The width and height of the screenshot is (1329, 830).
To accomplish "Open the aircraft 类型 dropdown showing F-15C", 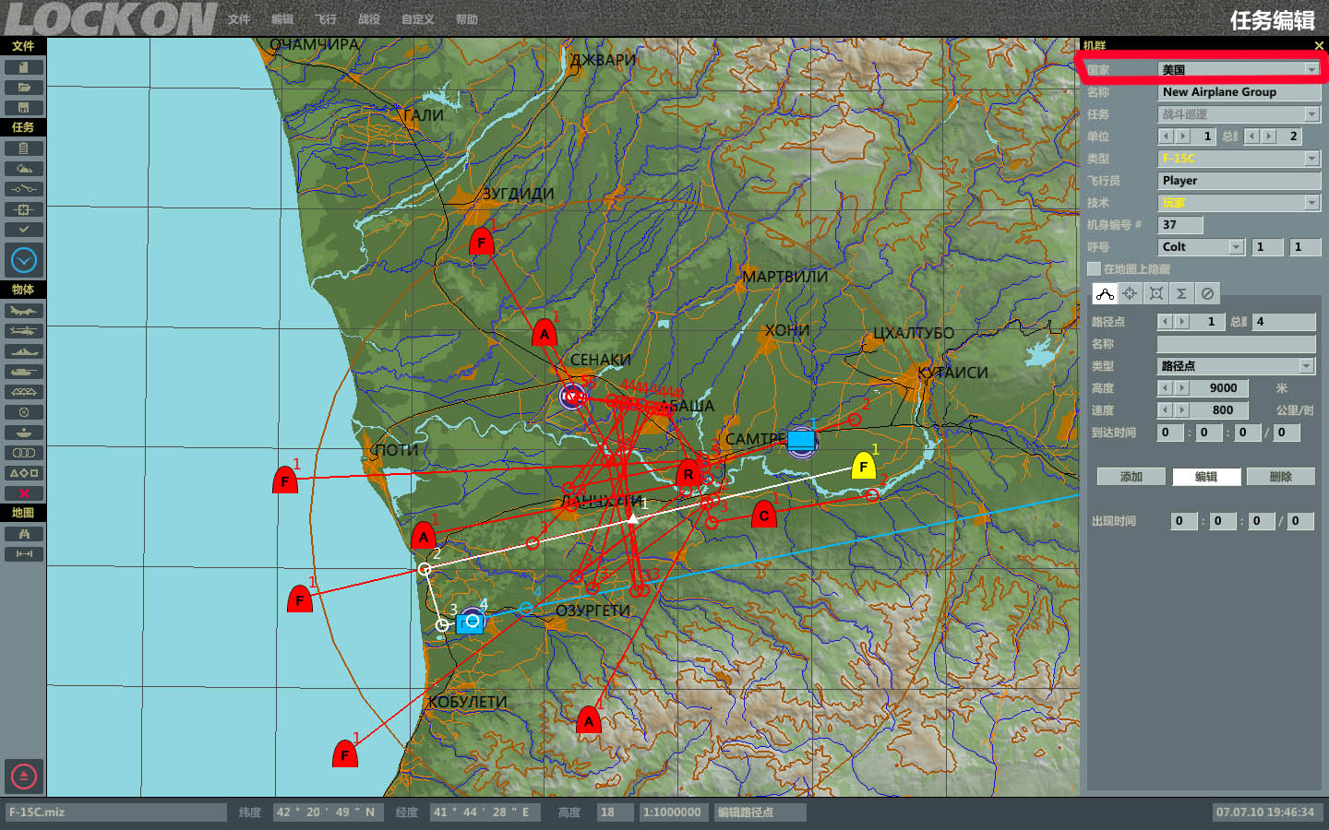I will 1311,158.
